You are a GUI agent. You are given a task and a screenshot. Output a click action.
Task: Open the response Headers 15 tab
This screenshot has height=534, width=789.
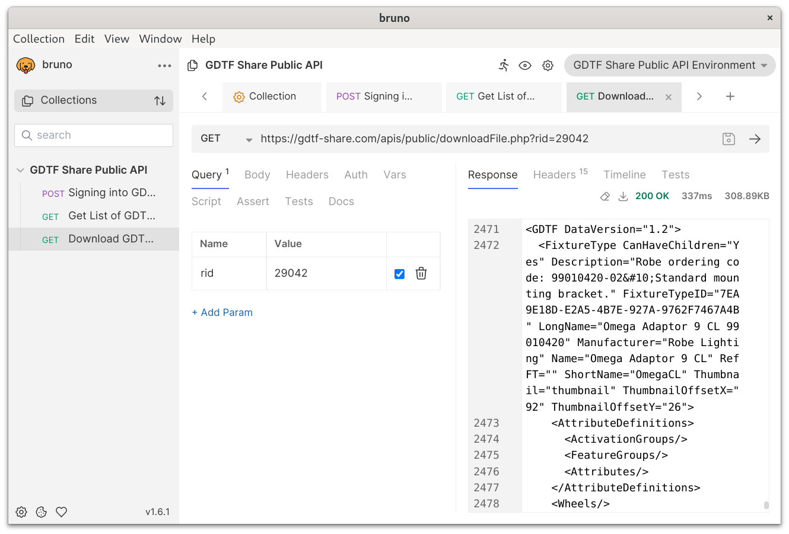coord(560,174)
